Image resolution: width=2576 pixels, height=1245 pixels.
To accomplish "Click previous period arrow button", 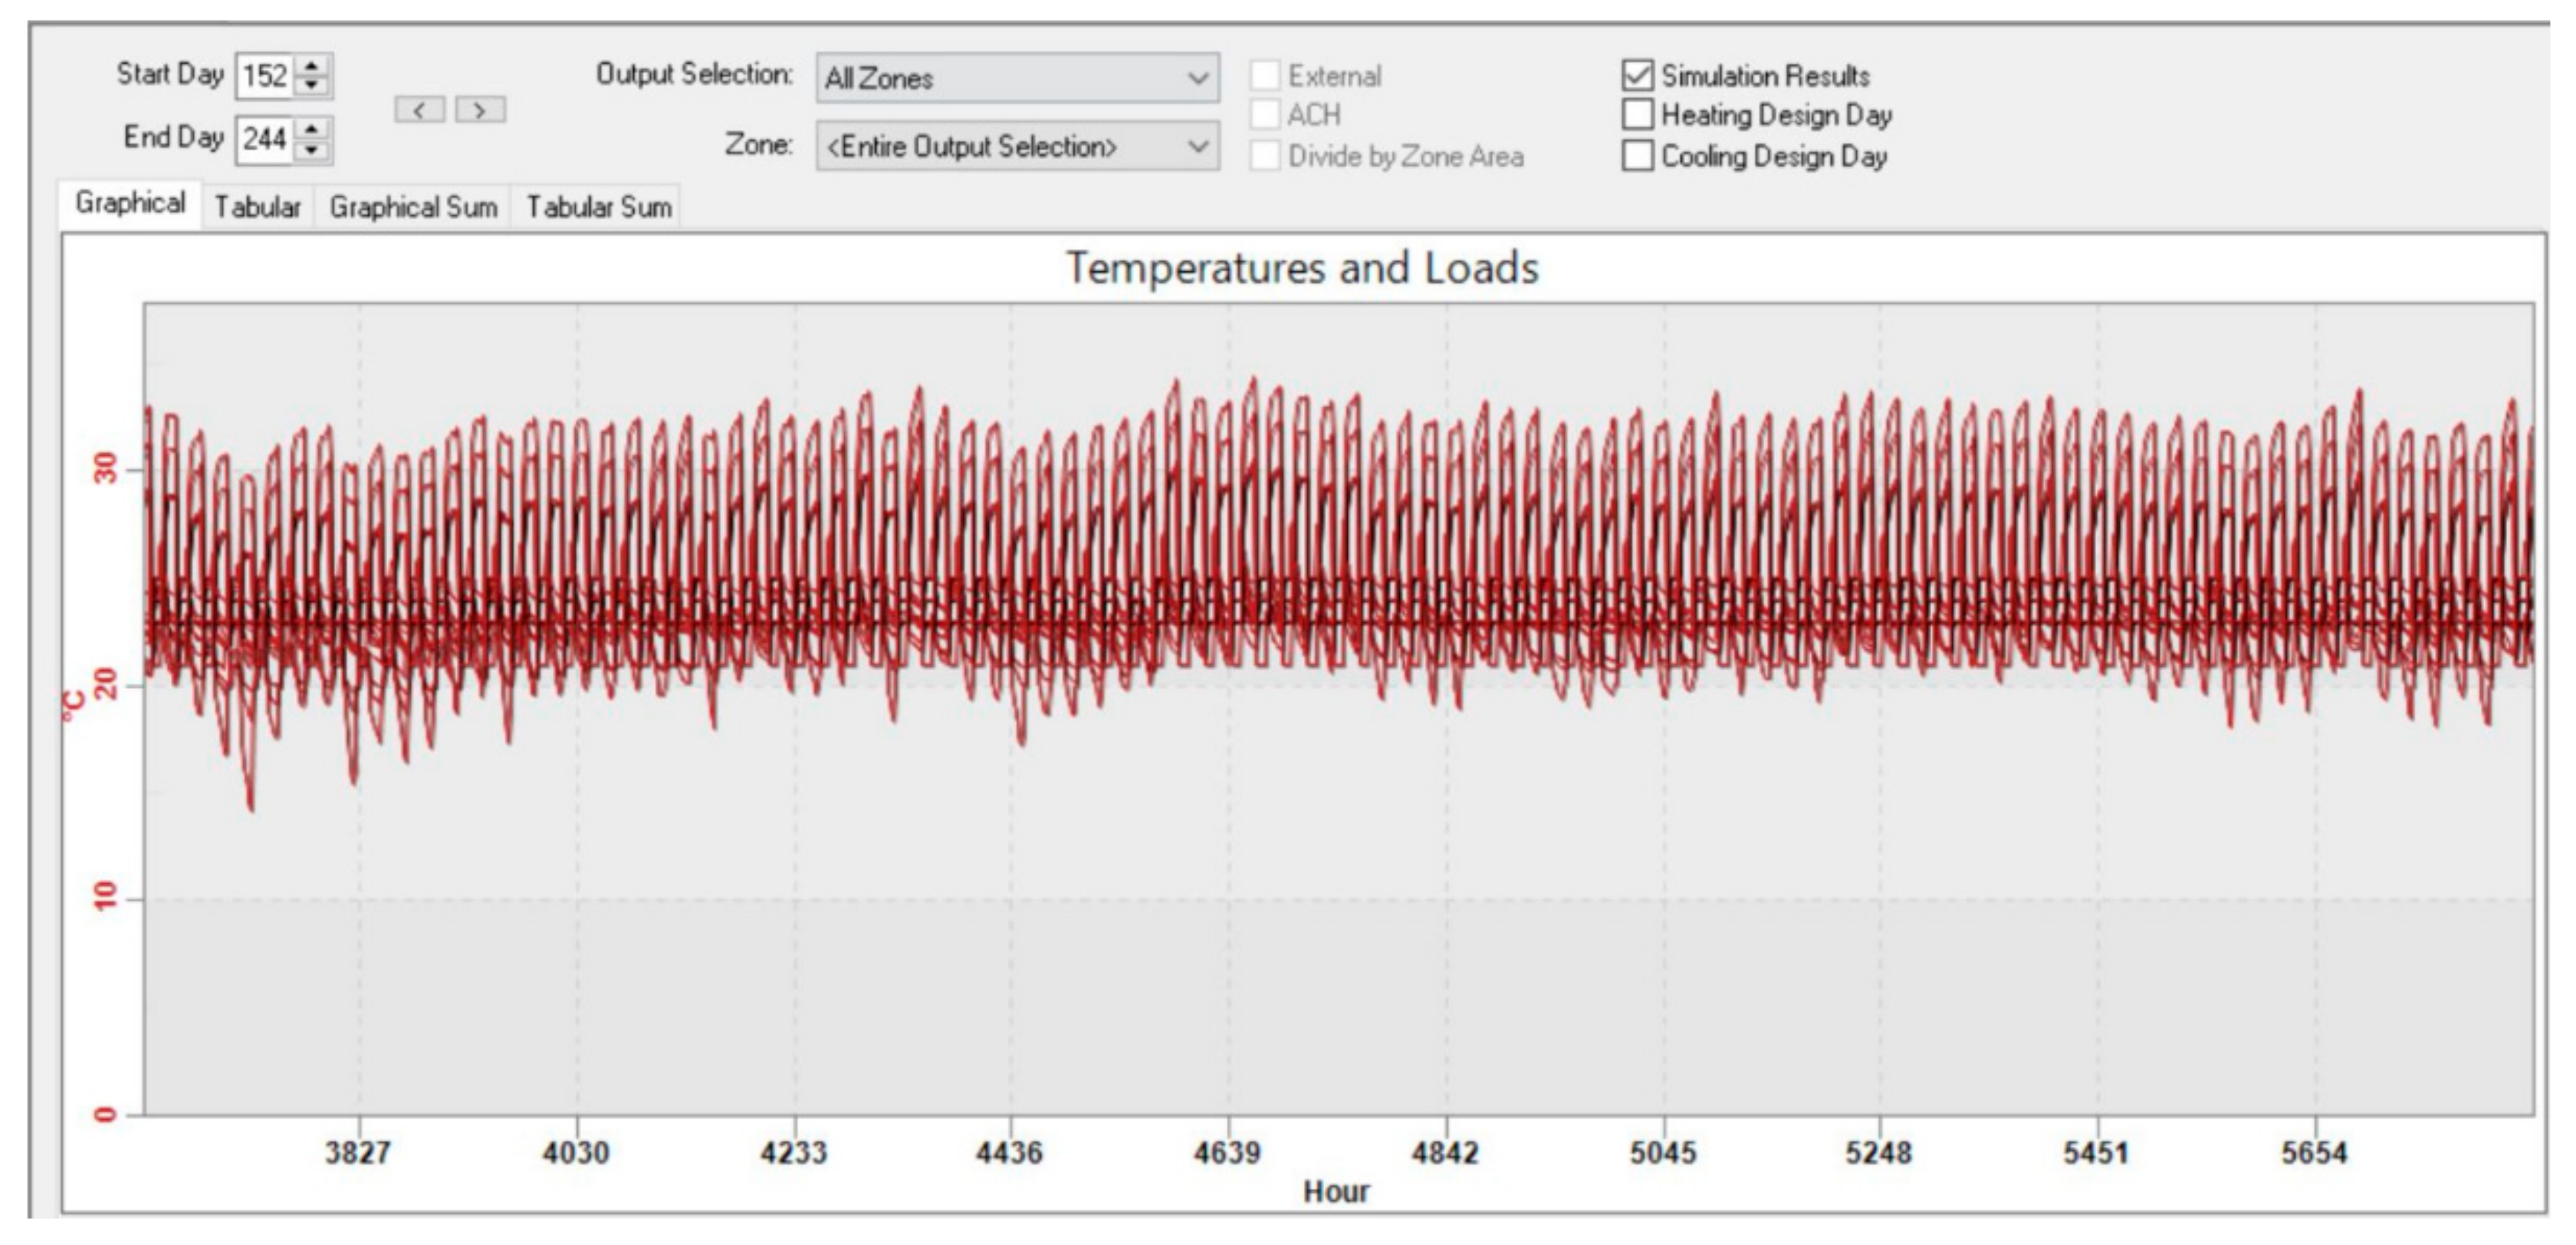I will click(420, 110).
